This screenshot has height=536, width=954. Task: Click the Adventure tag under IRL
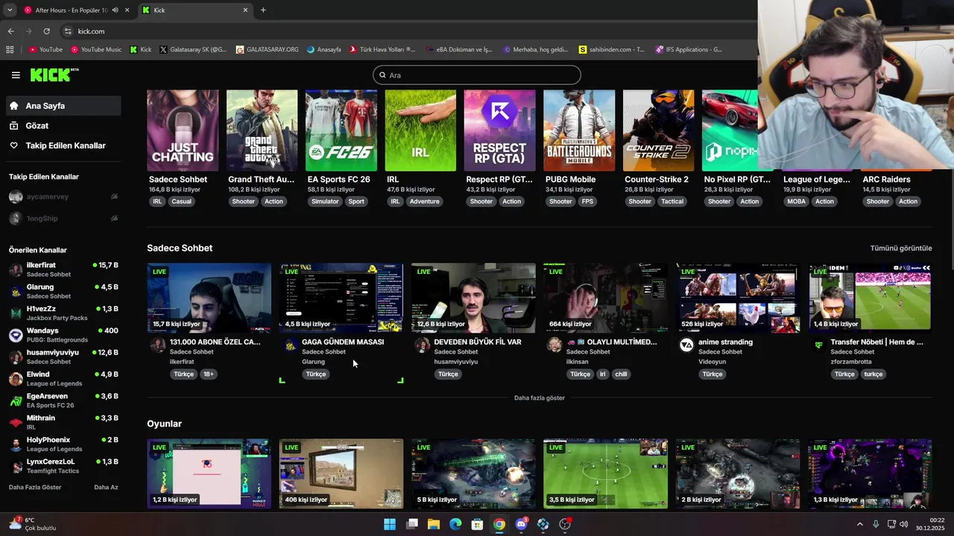[x=424, y=202]
